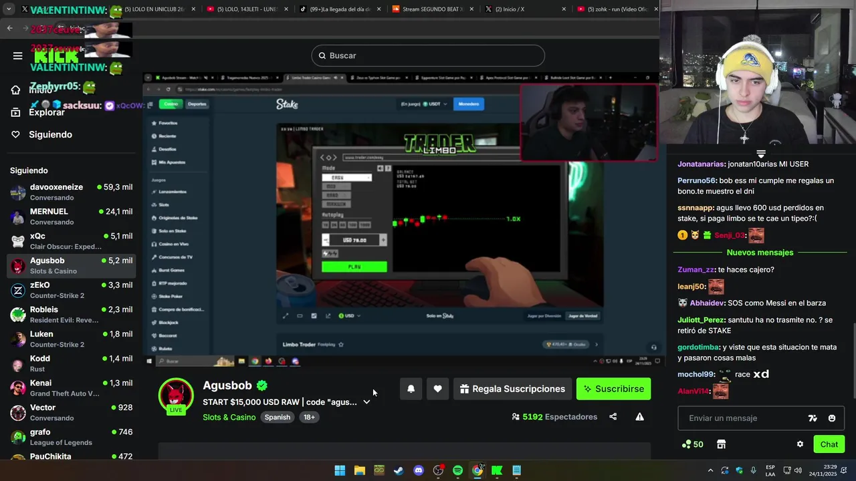Open Vector channel in following list
This screenshot has width=856, height=481.
[70, 412]
